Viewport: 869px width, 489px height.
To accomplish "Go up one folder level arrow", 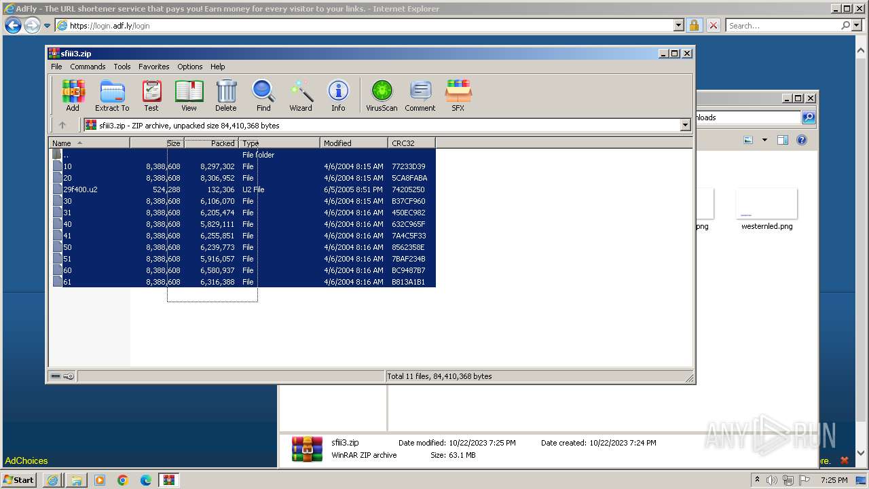I will [x=62, y=125].
